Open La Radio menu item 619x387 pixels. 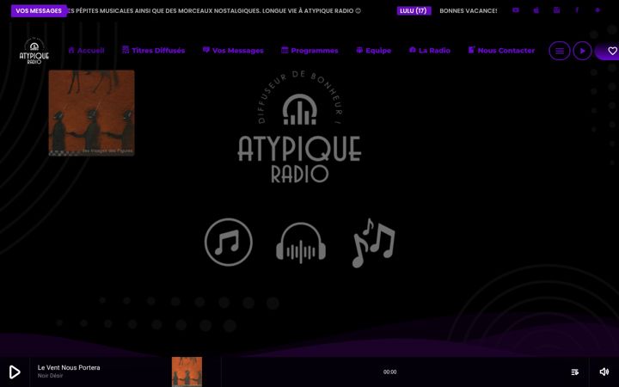(430, 50)
